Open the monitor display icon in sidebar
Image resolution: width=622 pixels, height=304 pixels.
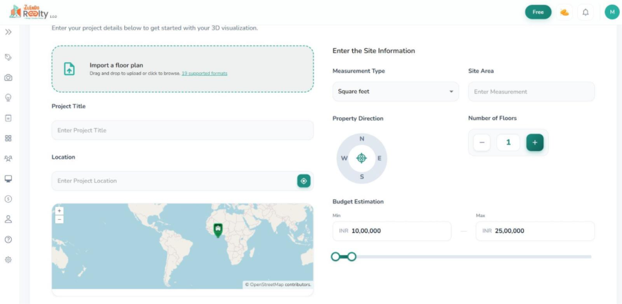click(8, 179)
